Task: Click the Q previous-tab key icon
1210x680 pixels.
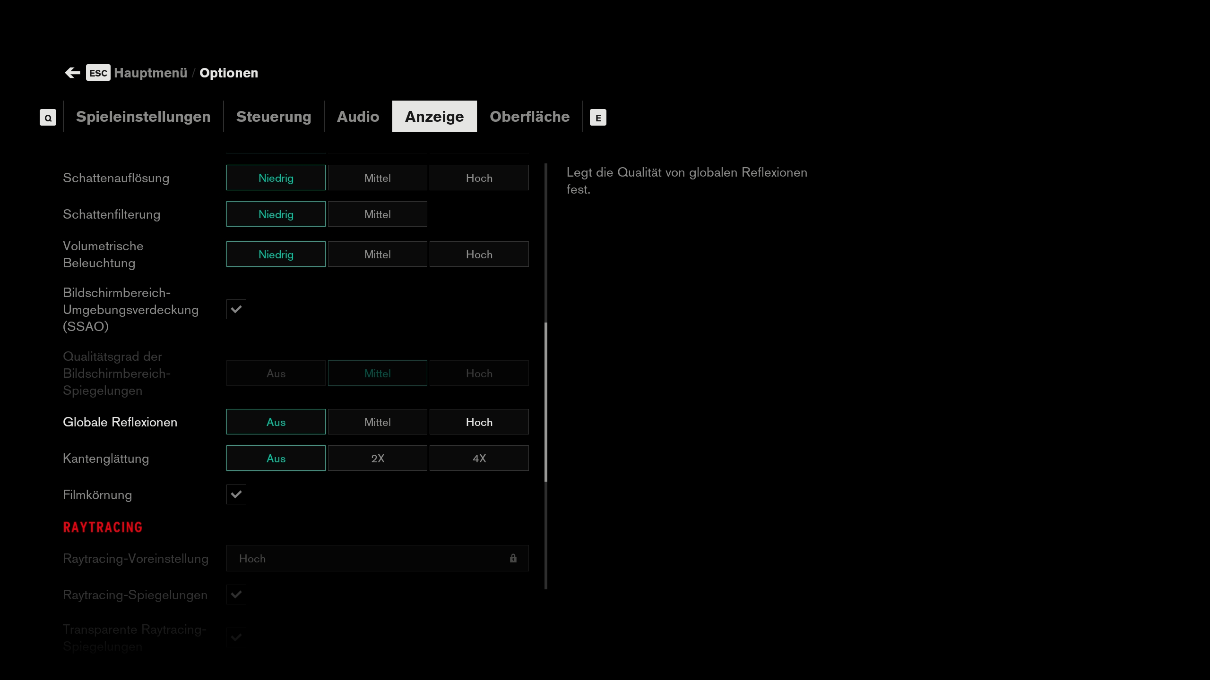Action: tap(48, 118)
